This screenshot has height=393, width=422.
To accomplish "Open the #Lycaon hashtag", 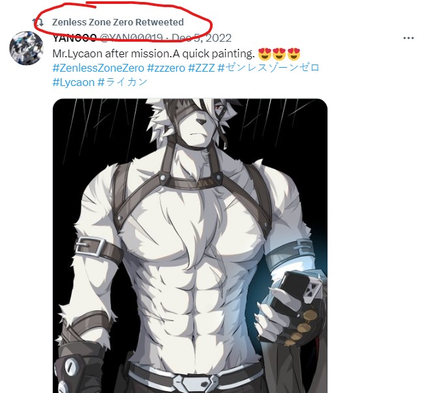I will tap(74, 82).
